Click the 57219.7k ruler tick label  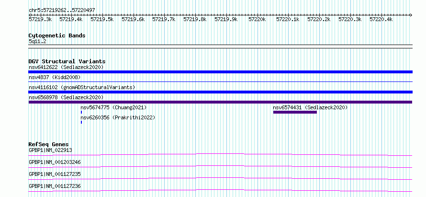click(164, 19)
